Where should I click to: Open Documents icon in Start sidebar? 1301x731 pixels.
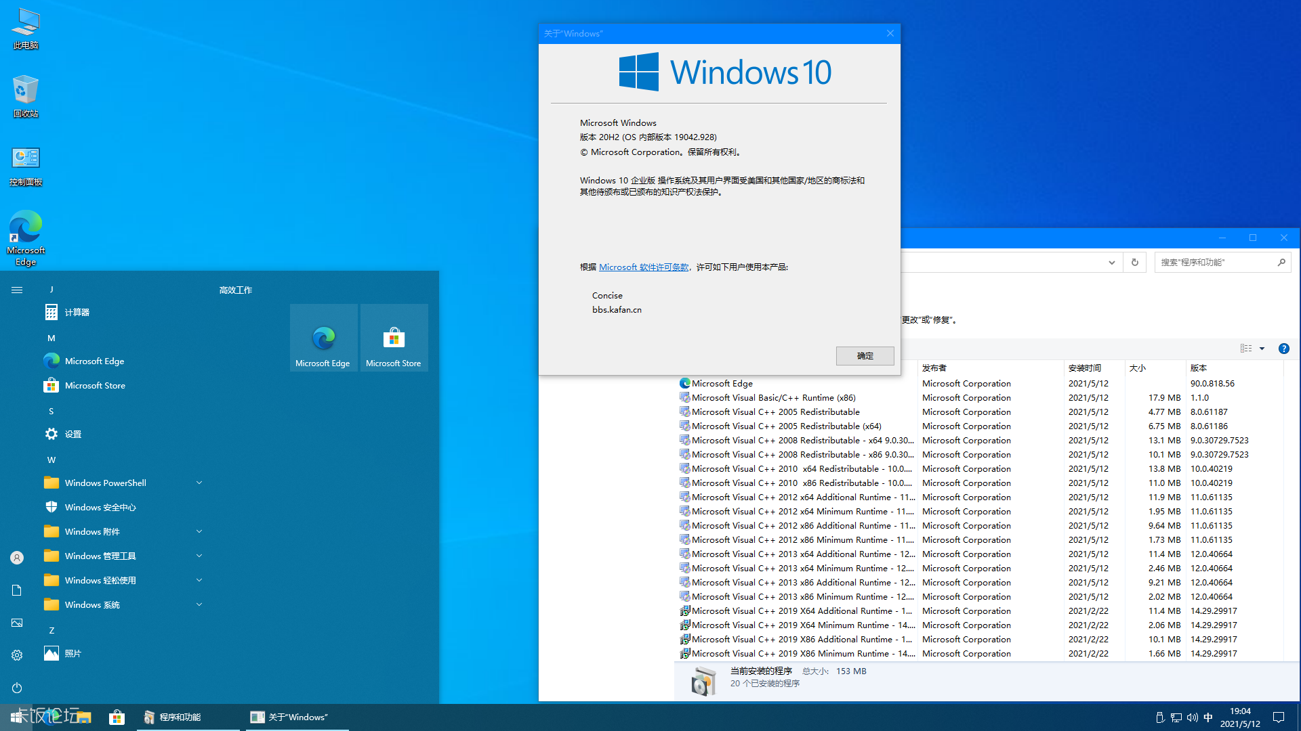17,590
